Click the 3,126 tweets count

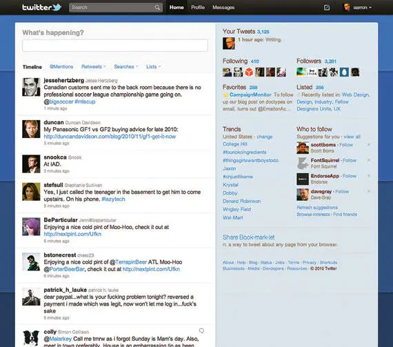click(263, 32)
